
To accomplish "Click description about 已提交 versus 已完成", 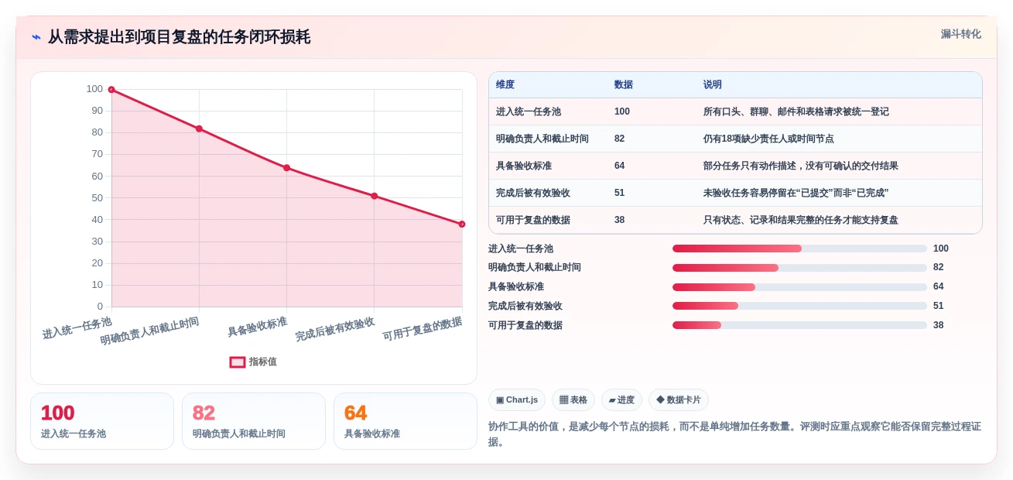I will (x=796, y=193).
